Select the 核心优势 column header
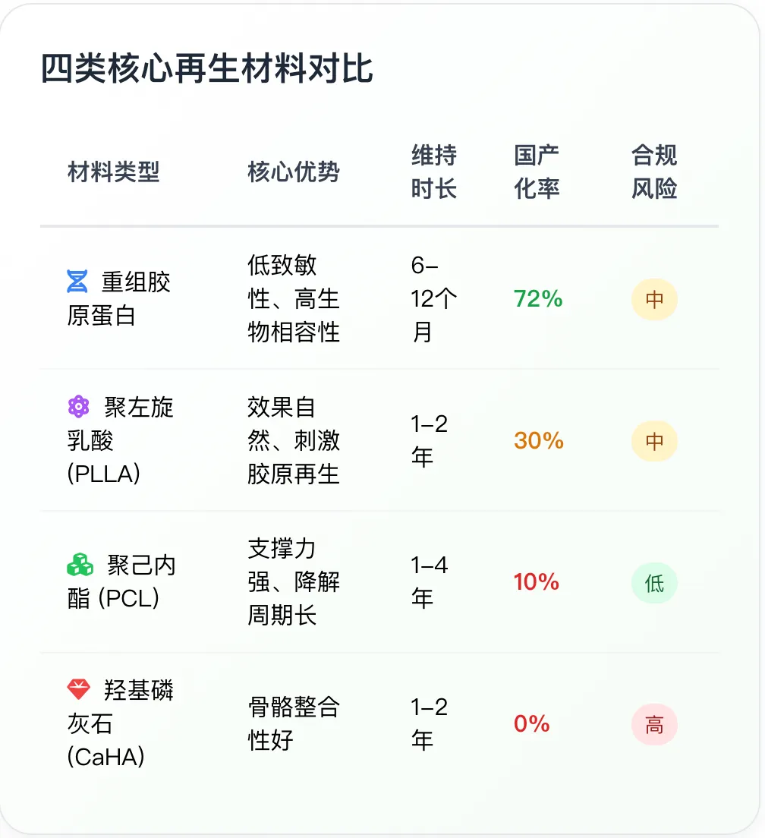Viewport: 765px width, 838px height. [293, 172]
